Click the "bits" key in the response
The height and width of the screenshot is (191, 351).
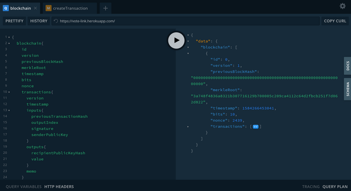point(218,114)
